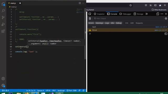The image size is (168, 94).
Task: Open the Windows Start button
Action: coord(3,93)
